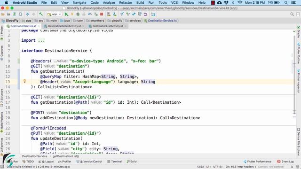Open the Flutter Outline side panel
This screenshot has height=169, width=301.
[299, 53]
